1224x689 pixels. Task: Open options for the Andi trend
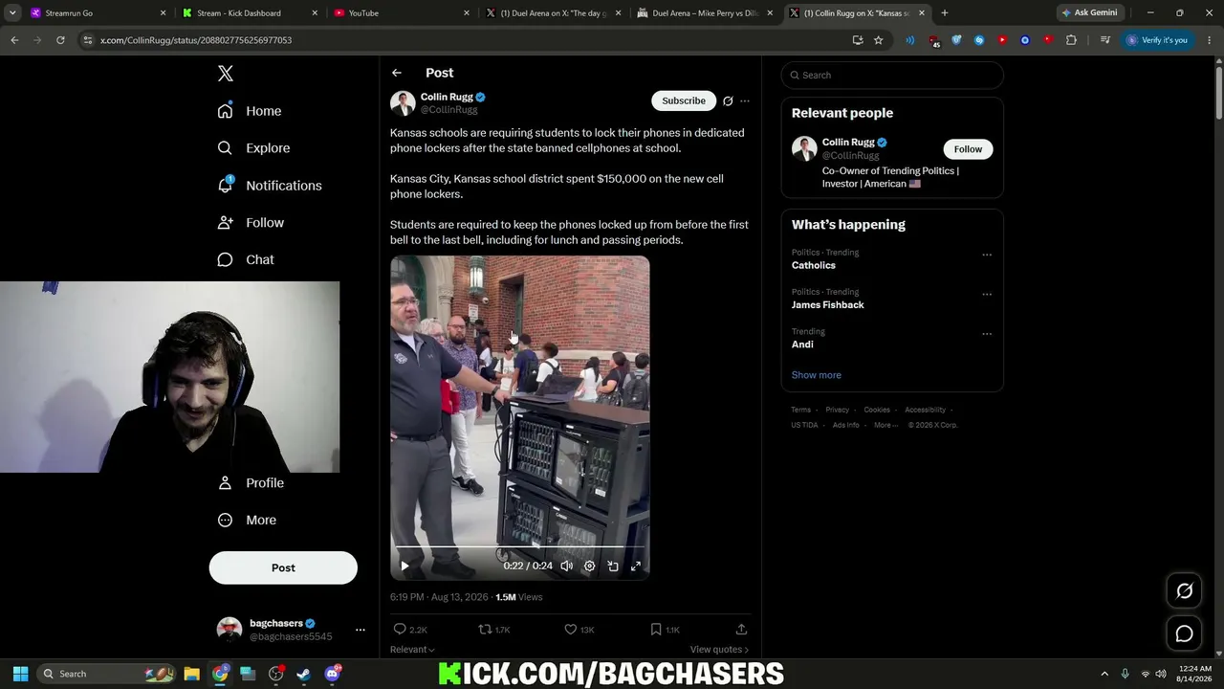click(987, 334)
